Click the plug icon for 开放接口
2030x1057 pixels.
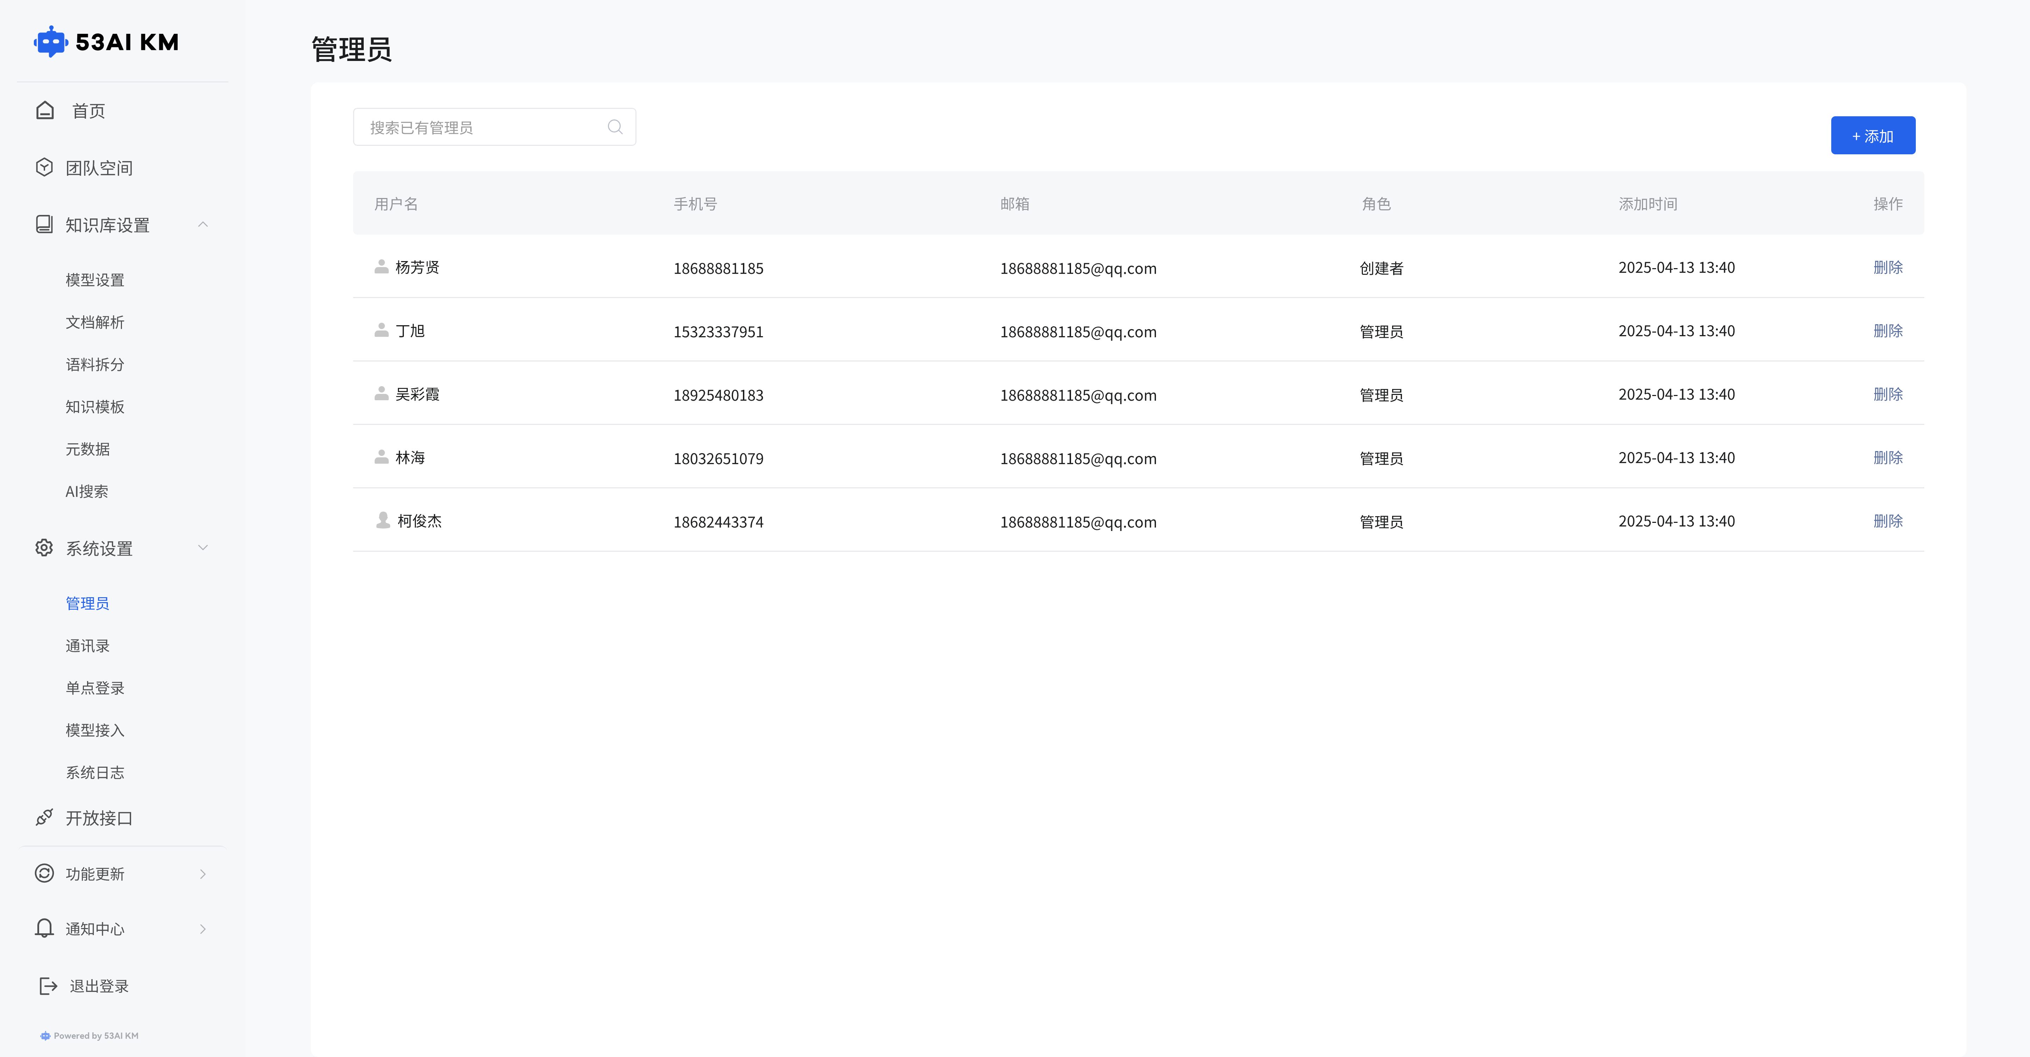44,817
